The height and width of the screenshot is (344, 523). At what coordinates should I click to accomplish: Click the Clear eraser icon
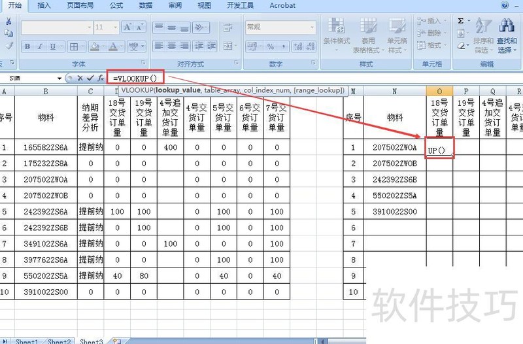click(461, 45)
